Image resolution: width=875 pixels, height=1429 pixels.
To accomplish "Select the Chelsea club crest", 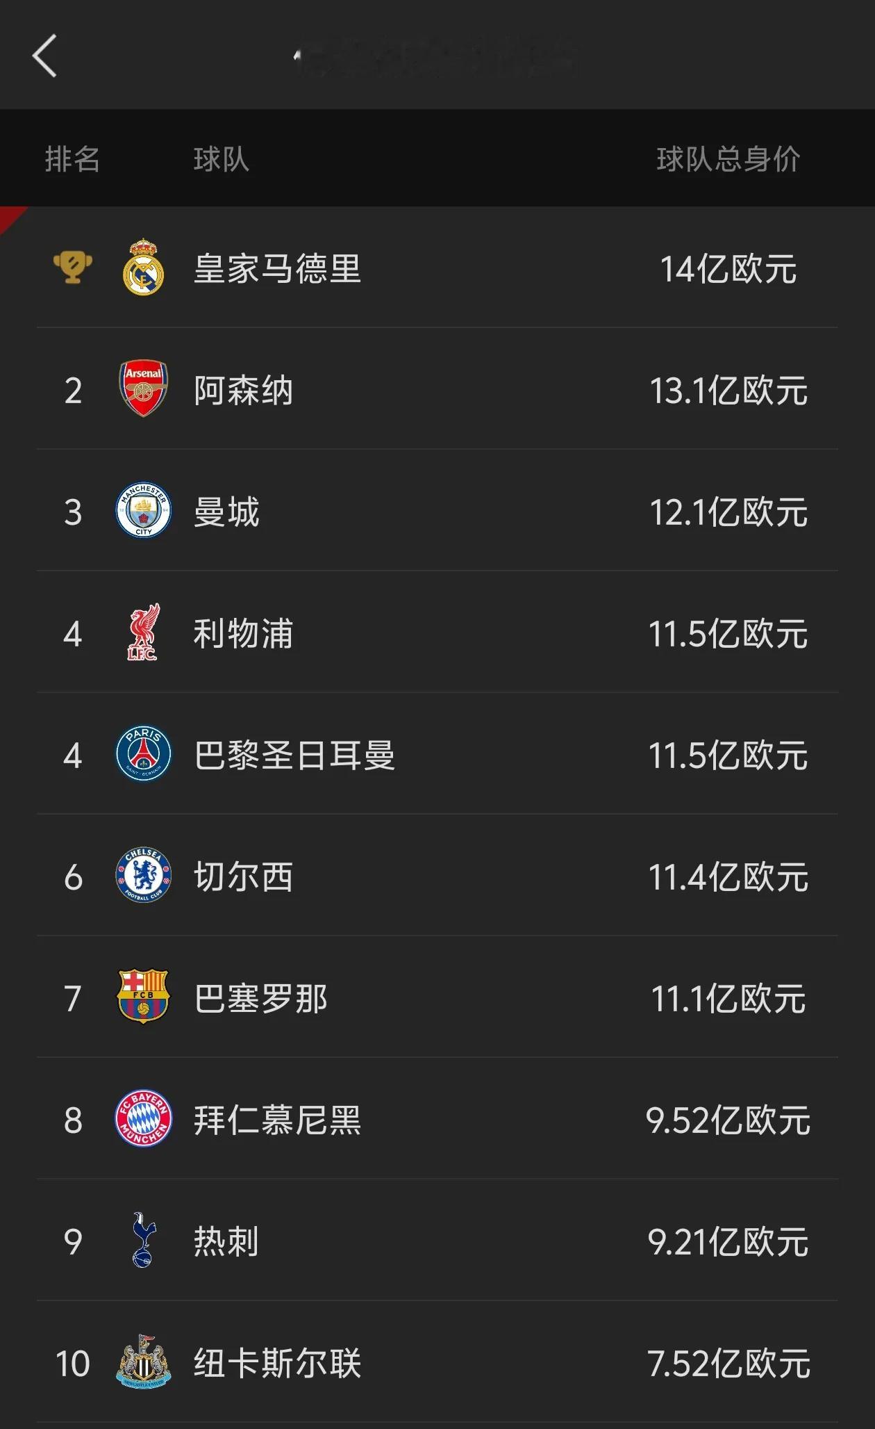I will (x=143, y=875).
